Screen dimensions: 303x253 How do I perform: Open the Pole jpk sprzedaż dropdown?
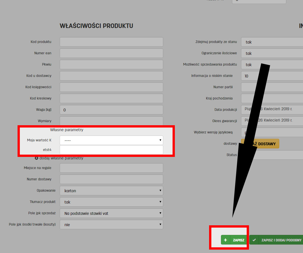coord(111,213)
